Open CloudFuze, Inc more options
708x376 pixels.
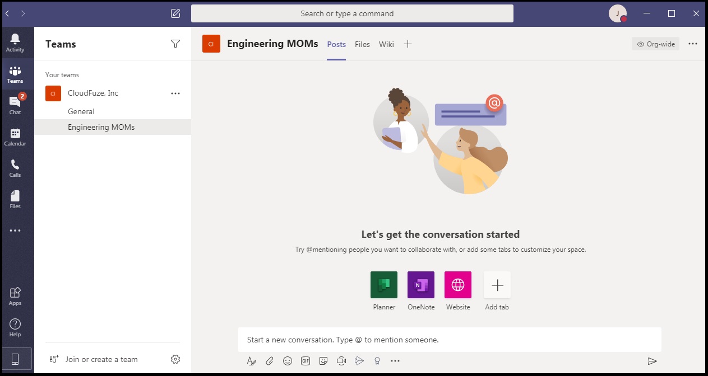pos(175,93)
